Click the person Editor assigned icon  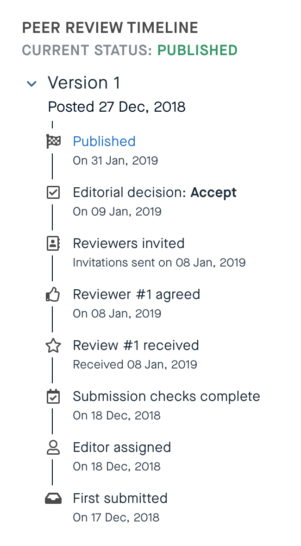[53, 447]
